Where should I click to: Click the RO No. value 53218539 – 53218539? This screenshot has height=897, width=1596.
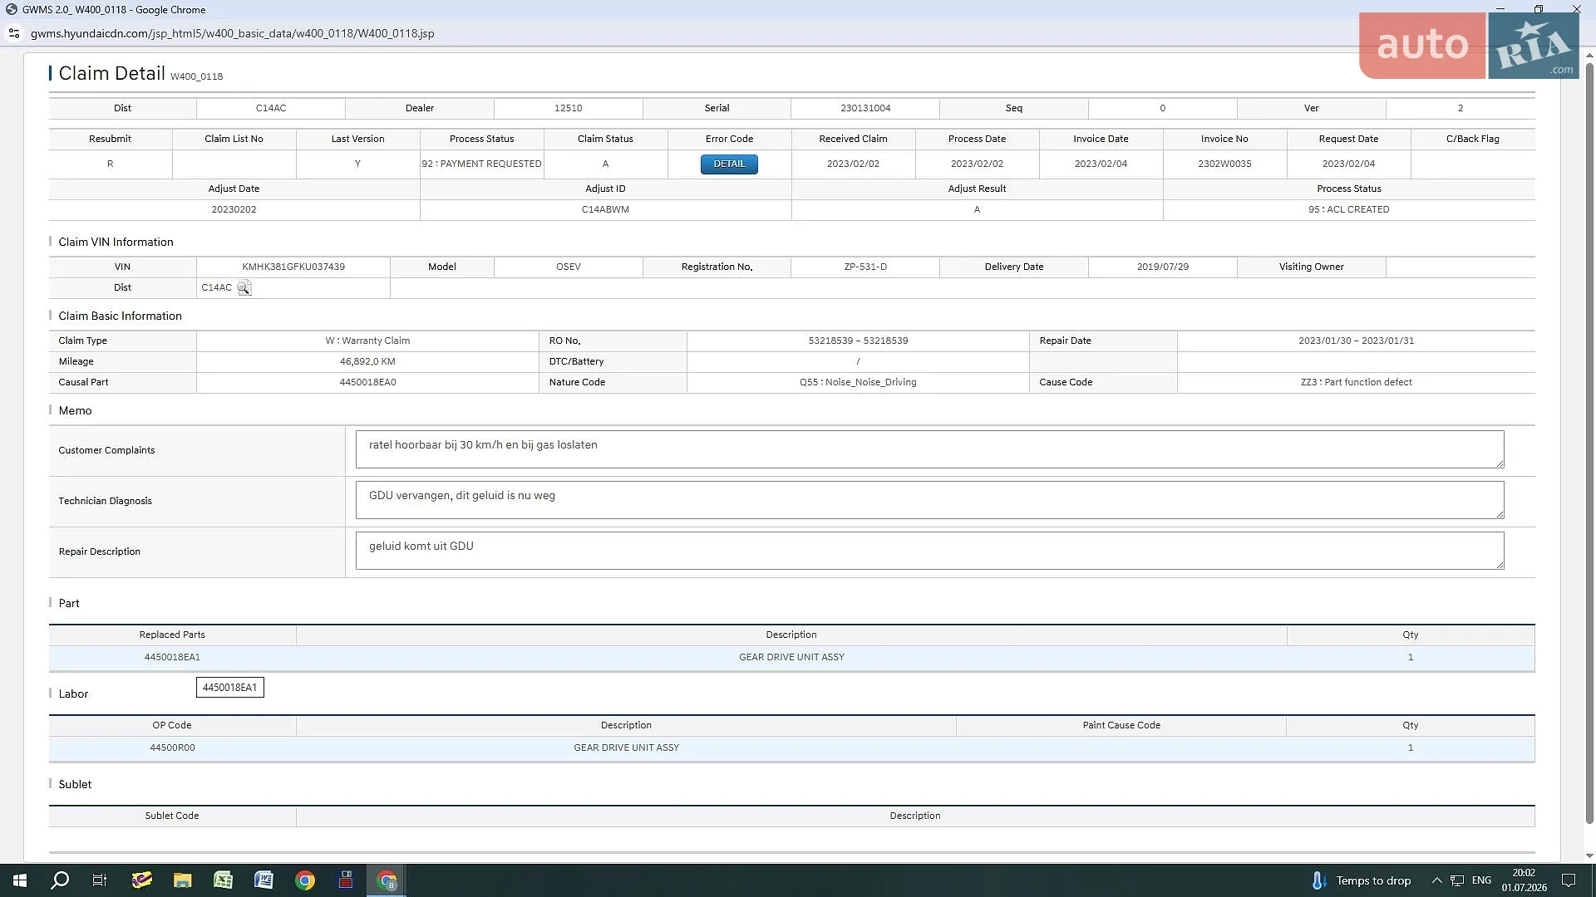pyautogui.click(x=858, y=341)
